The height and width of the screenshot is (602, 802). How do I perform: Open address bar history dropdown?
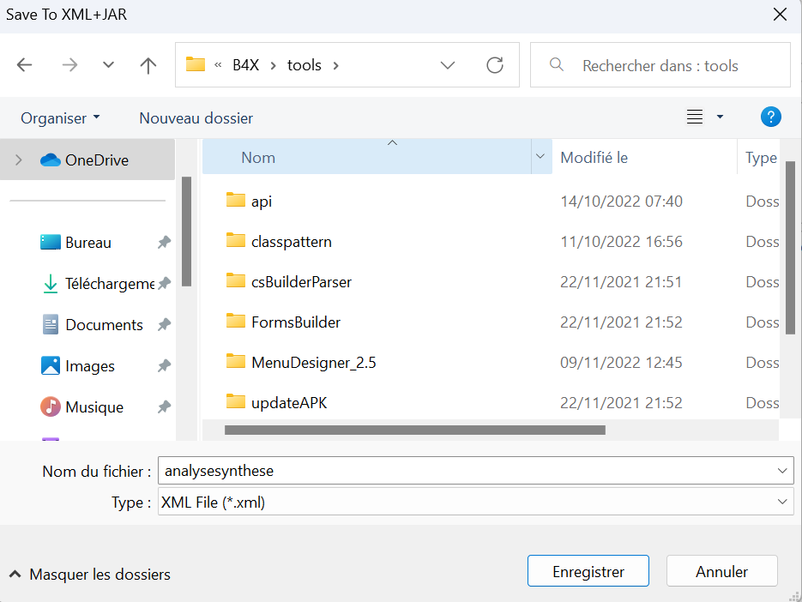(x=448, y=65)
